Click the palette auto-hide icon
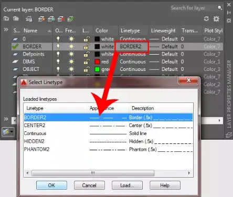 pyautogui.click(x=229, y=13)
